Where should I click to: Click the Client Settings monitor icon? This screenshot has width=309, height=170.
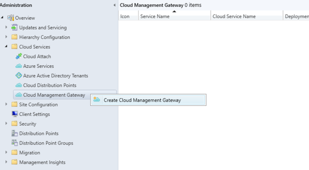pyautogui.click(x=14, y=114)
